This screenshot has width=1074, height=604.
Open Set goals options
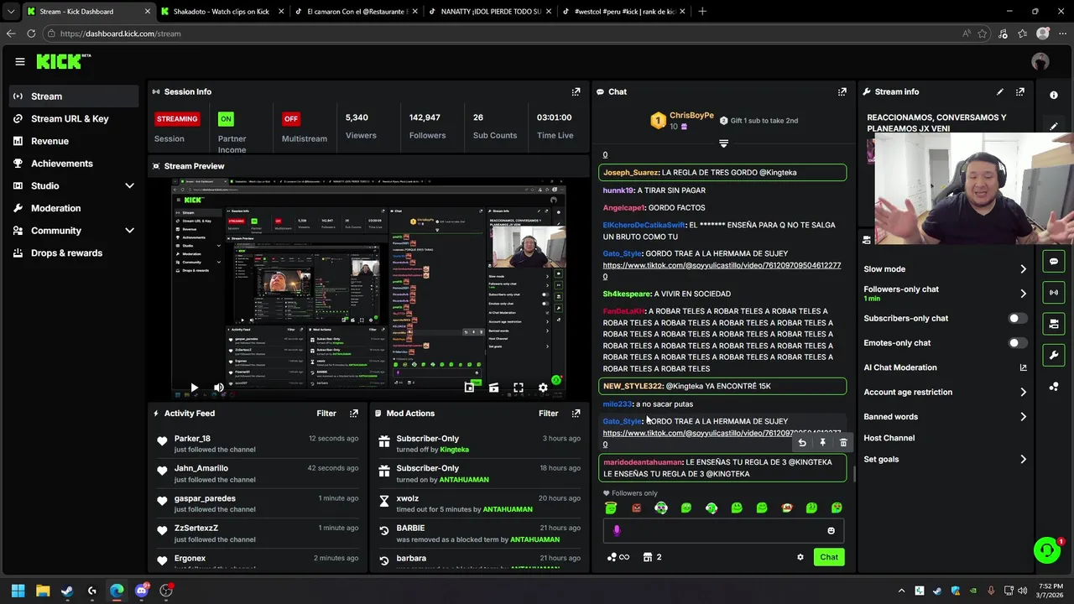click(x=946, y=460)
